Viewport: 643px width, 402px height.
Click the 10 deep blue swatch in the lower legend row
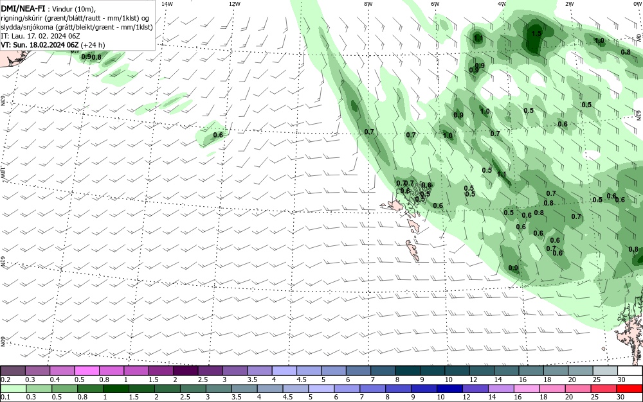449,389
